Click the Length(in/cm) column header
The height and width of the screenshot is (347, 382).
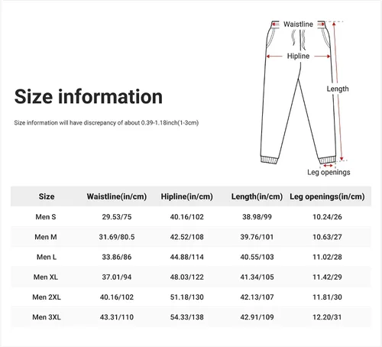257,196
